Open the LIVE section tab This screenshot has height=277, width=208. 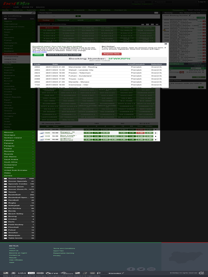16,7
